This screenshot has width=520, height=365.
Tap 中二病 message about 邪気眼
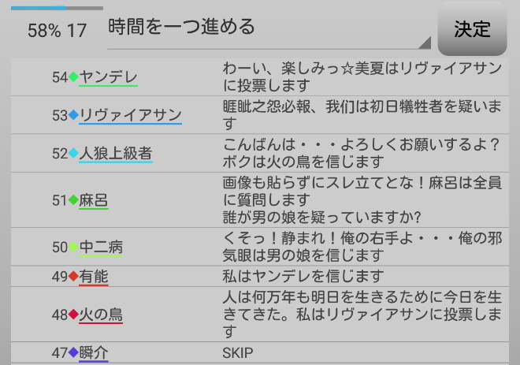pos(362,247)
